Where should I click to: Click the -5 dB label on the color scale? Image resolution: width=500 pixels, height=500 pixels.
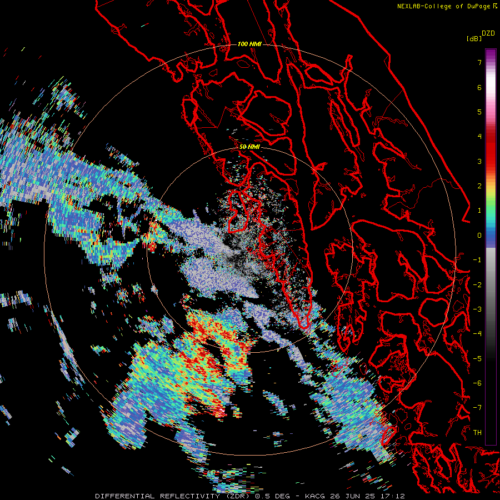point(477,359)
